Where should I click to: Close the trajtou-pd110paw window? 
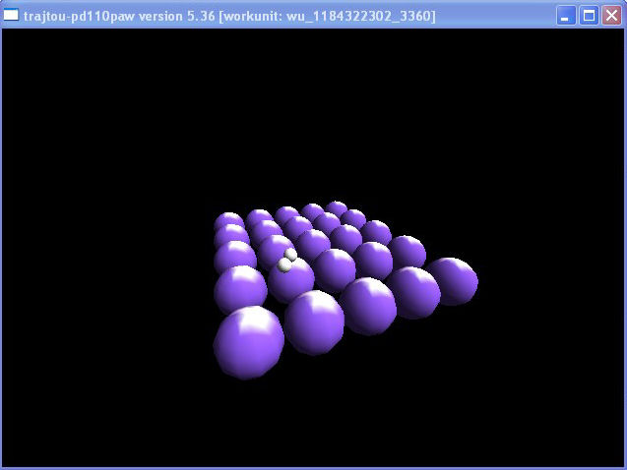(x=610, y=16)
